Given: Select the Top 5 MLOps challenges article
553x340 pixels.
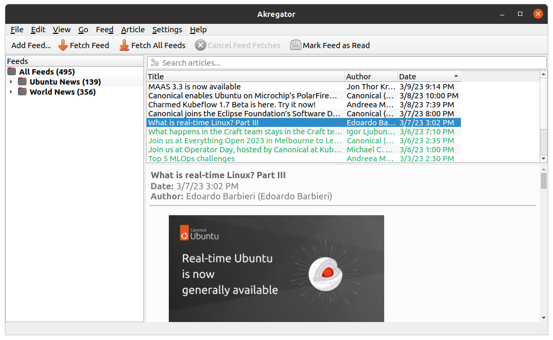Looking at the screenshot, I should [x=192, y=159].
